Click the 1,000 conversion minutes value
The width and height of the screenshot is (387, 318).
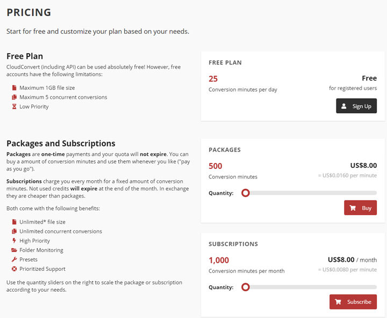tap(219, 260)
